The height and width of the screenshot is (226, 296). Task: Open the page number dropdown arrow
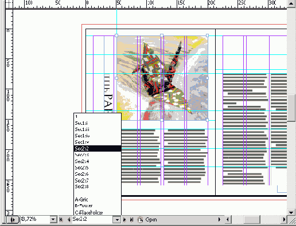pyautogui.click(x=117, y=220)
